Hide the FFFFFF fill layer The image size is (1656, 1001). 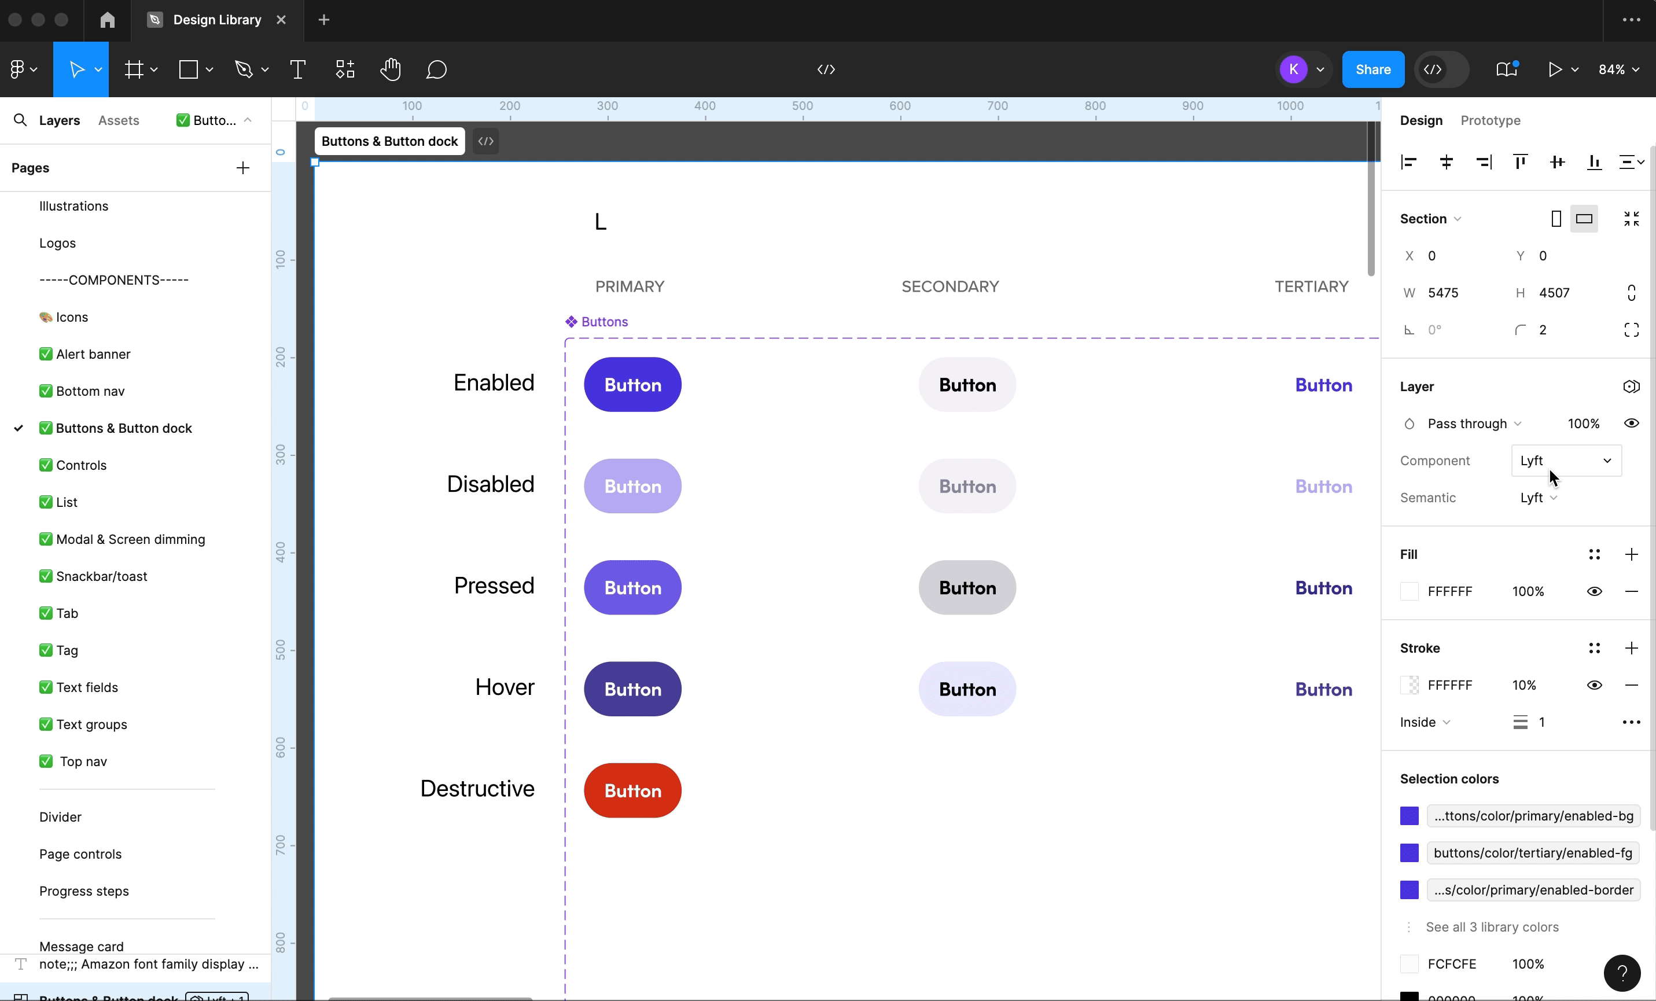point(1594,591)
